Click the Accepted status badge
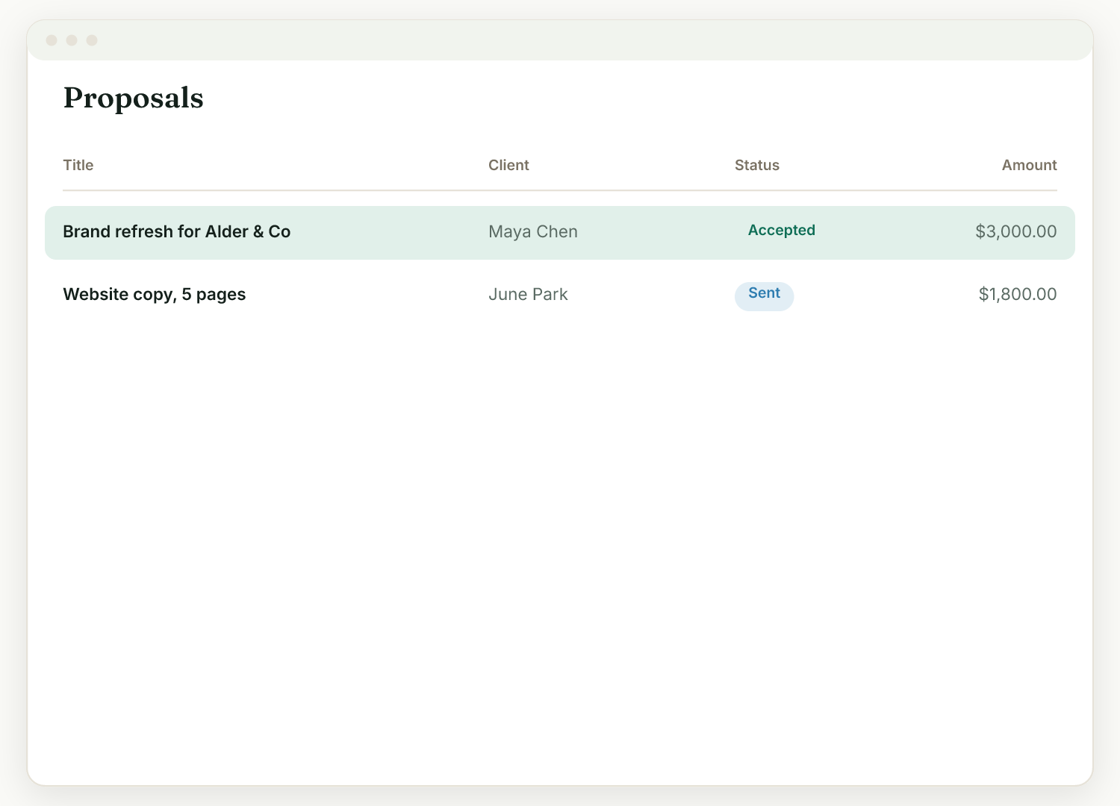Viewport: 1120px width, 806px height. (x=782, y=231)
